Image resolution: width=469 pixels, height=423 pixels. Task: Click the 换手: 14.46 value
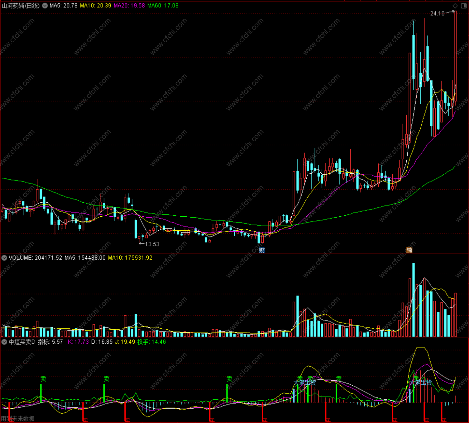click(152, 342)
